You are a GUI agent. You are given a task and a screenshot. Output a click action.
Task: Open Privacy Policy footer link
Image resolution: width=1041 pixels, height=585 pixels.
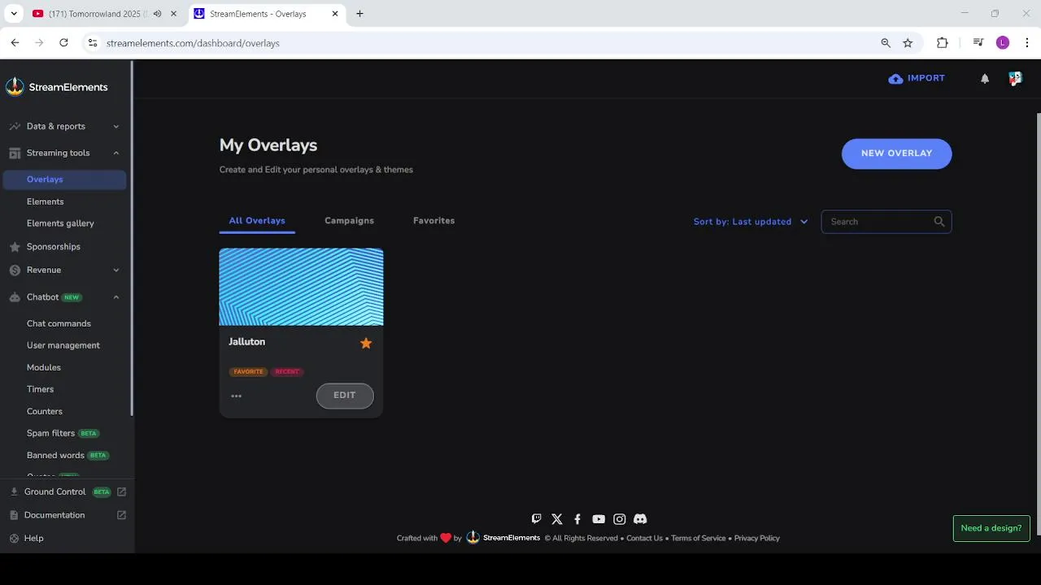pos(756,538)
